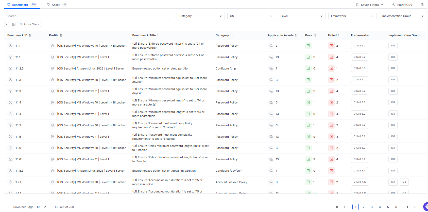The height and width of the screenshot is (212, 428).
Task: Click shield icon in 1.1.8.3 row
Action: pyautogui.click(x=52, y=171)
